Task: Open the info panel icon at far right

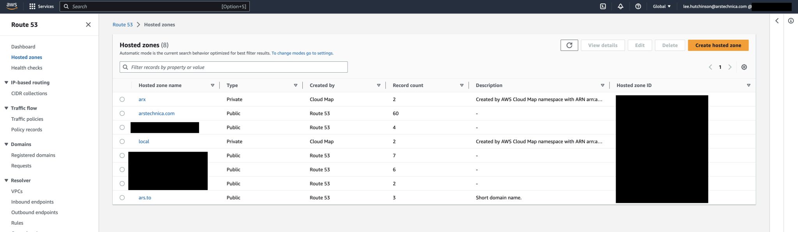Action: tap(791, 21)
